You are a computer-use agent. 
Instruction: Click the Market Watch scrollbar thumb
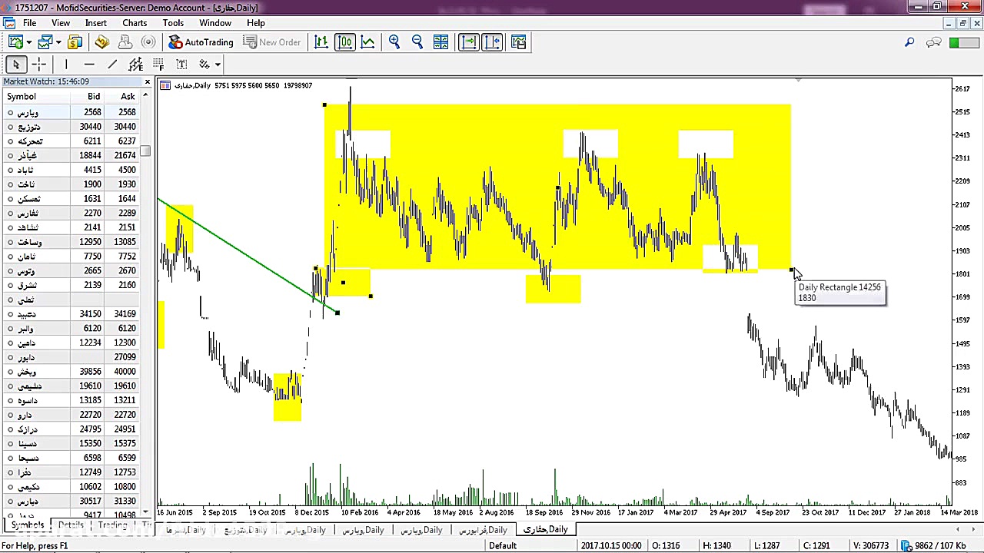coord(145,151)
